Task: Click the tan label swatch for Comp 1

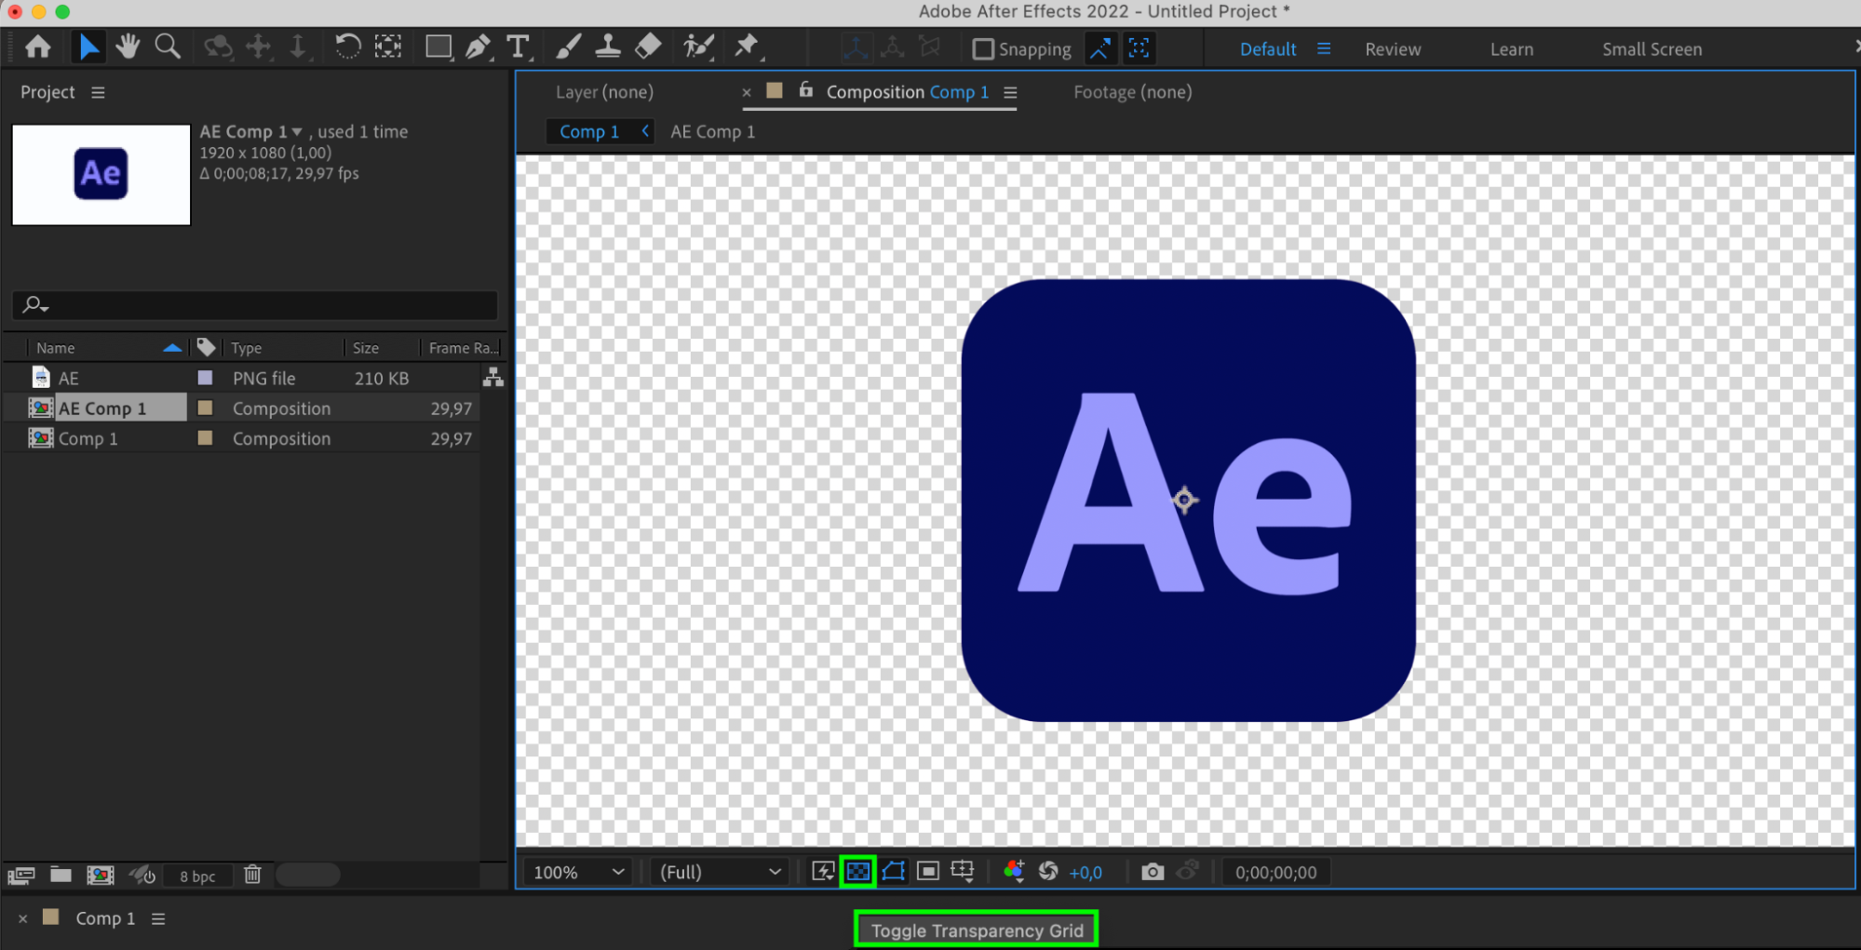Action: click(206, 438)
